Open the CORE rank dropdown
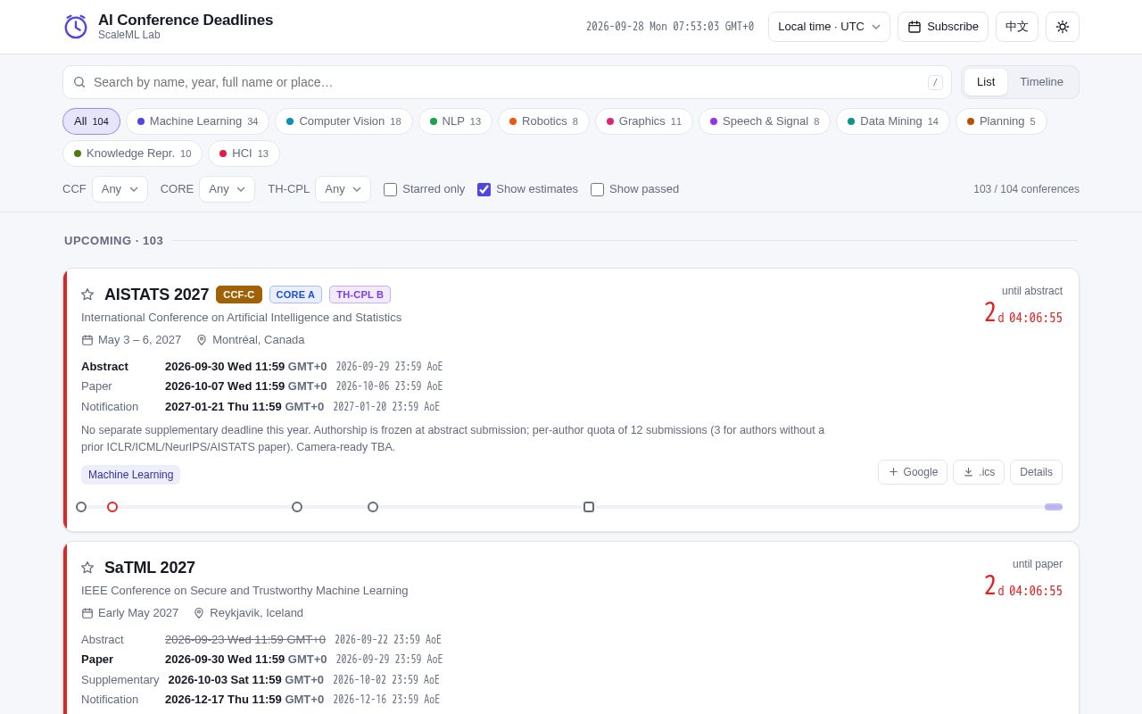Screen dimensions: 1142x714 coord(227,189)
